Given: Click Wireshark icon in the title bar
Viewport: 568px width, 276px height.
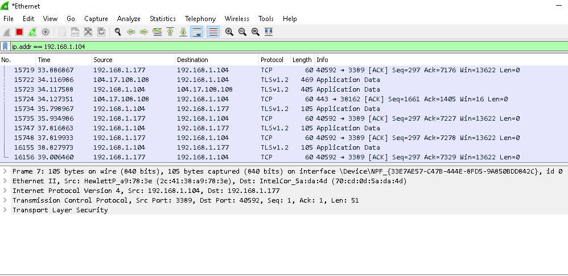Looking at the screenshot, I should pos(5,6).
